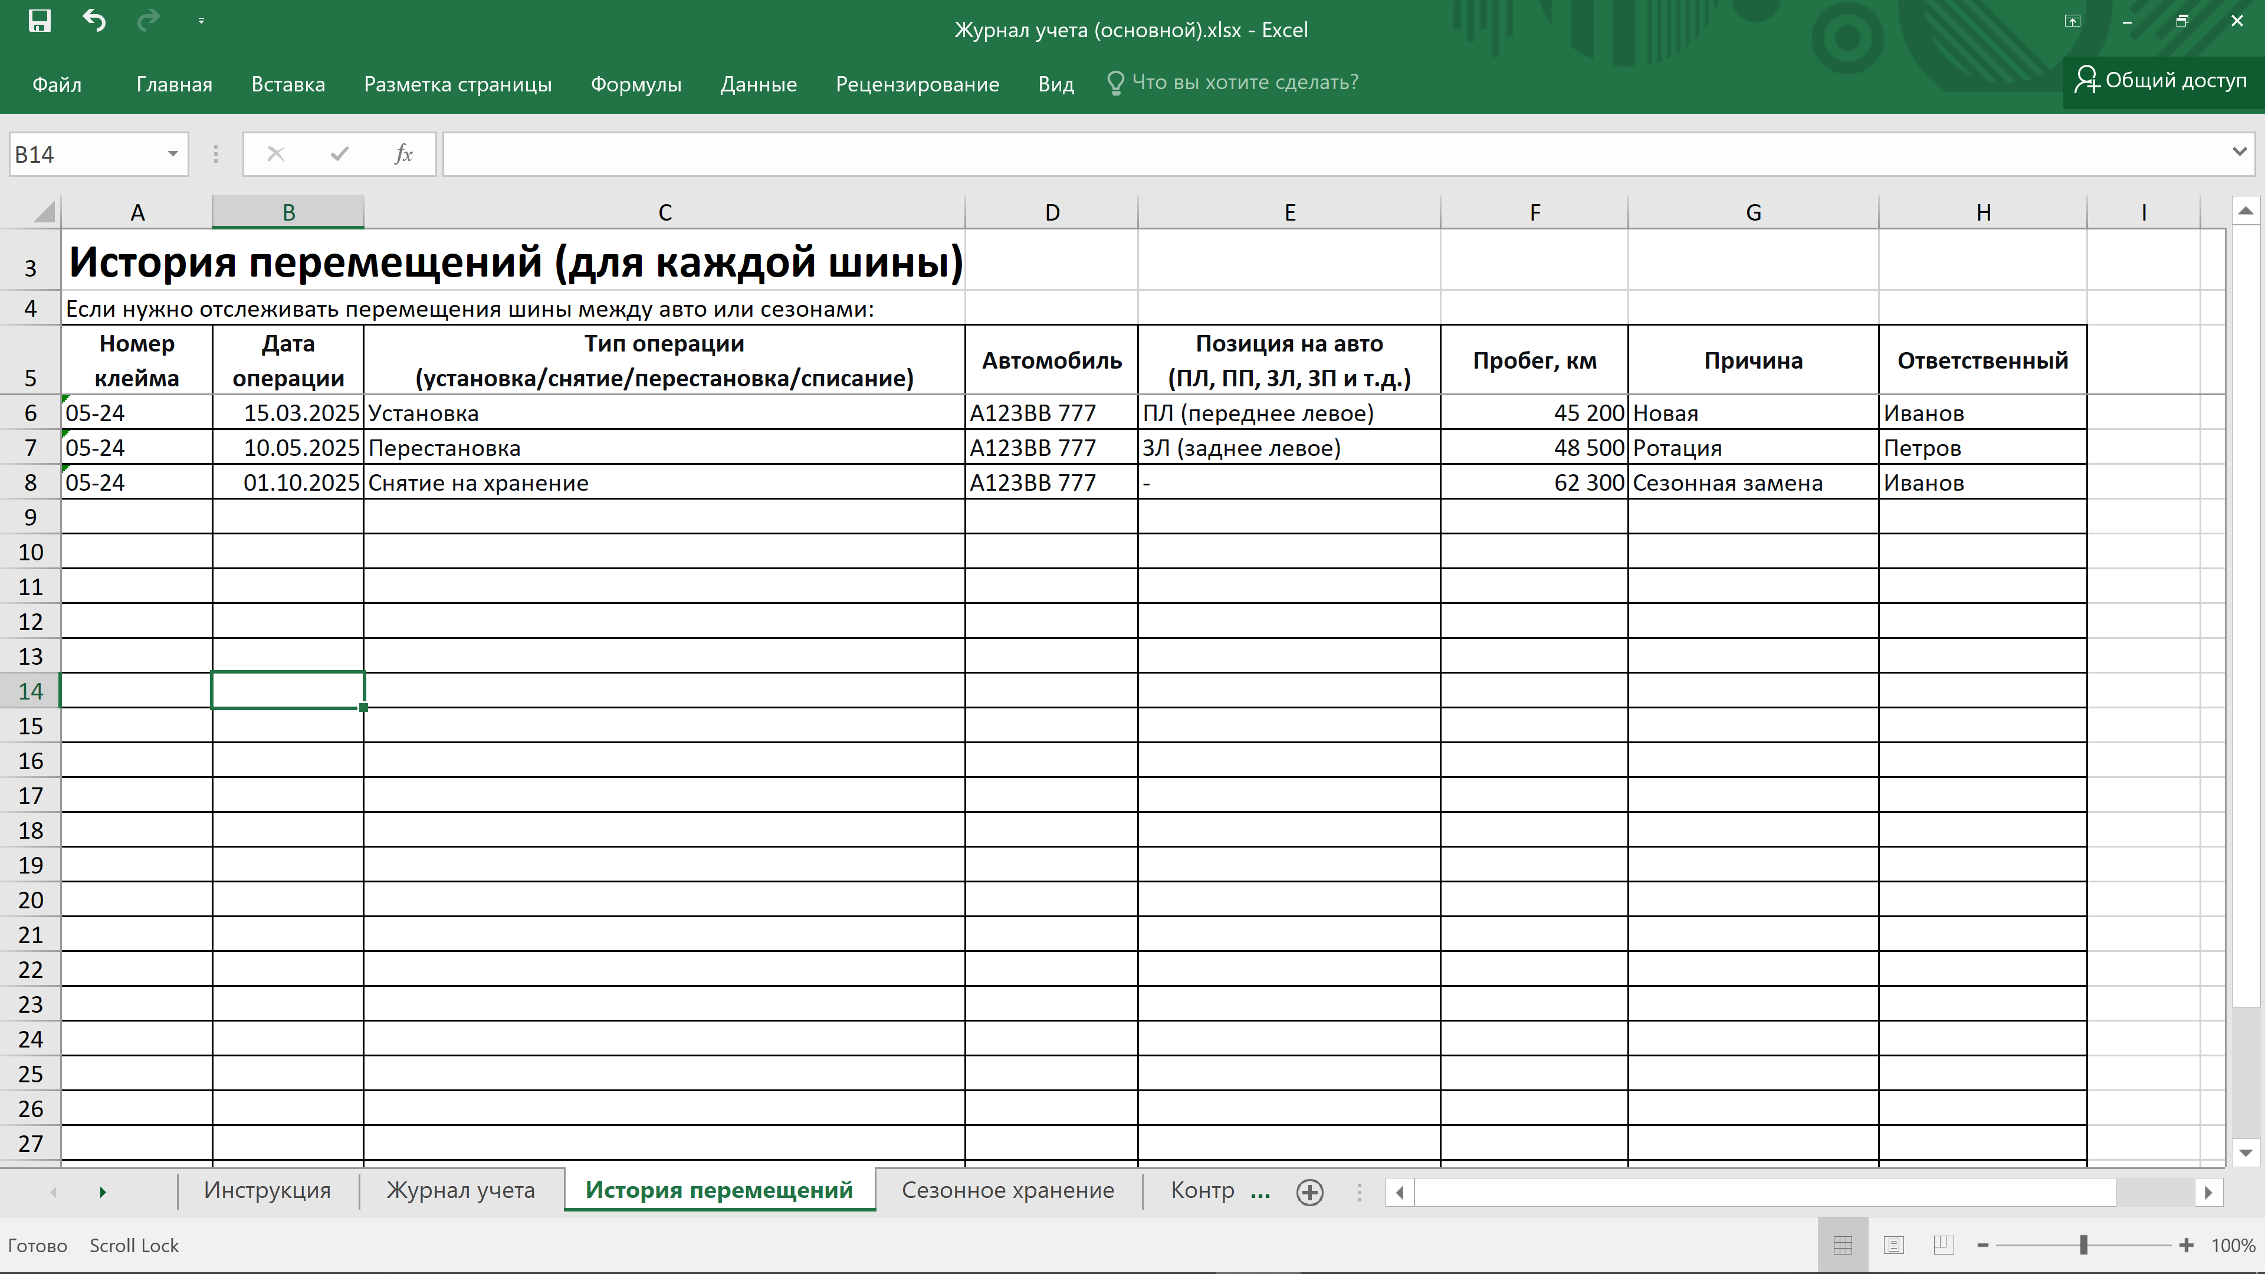Expand the formula bar with chevron
The height and width of the screenshot is (1274, 2265).
click(x=2238, y=152)
